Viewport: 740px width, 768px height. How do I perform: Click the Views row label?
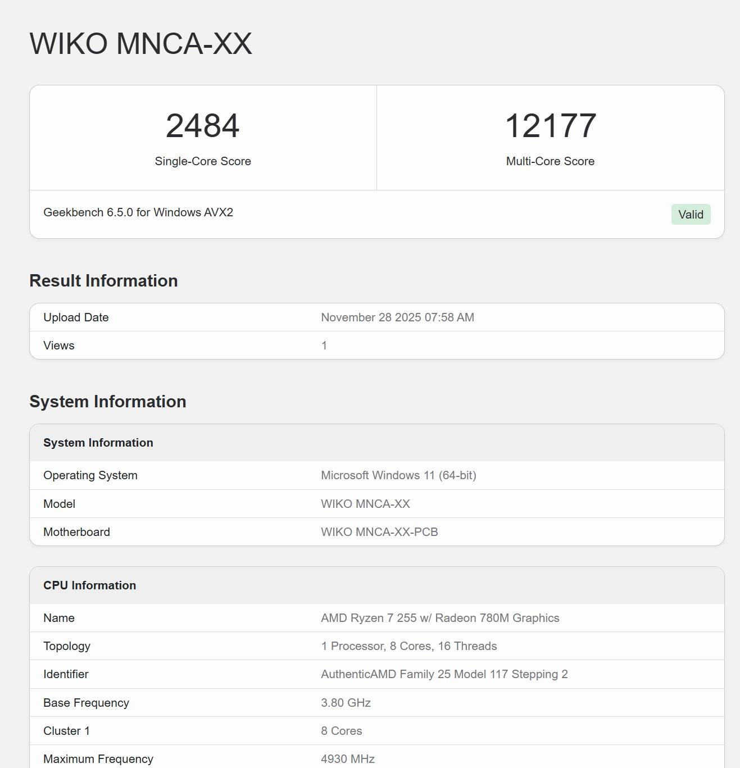point(59,346)
